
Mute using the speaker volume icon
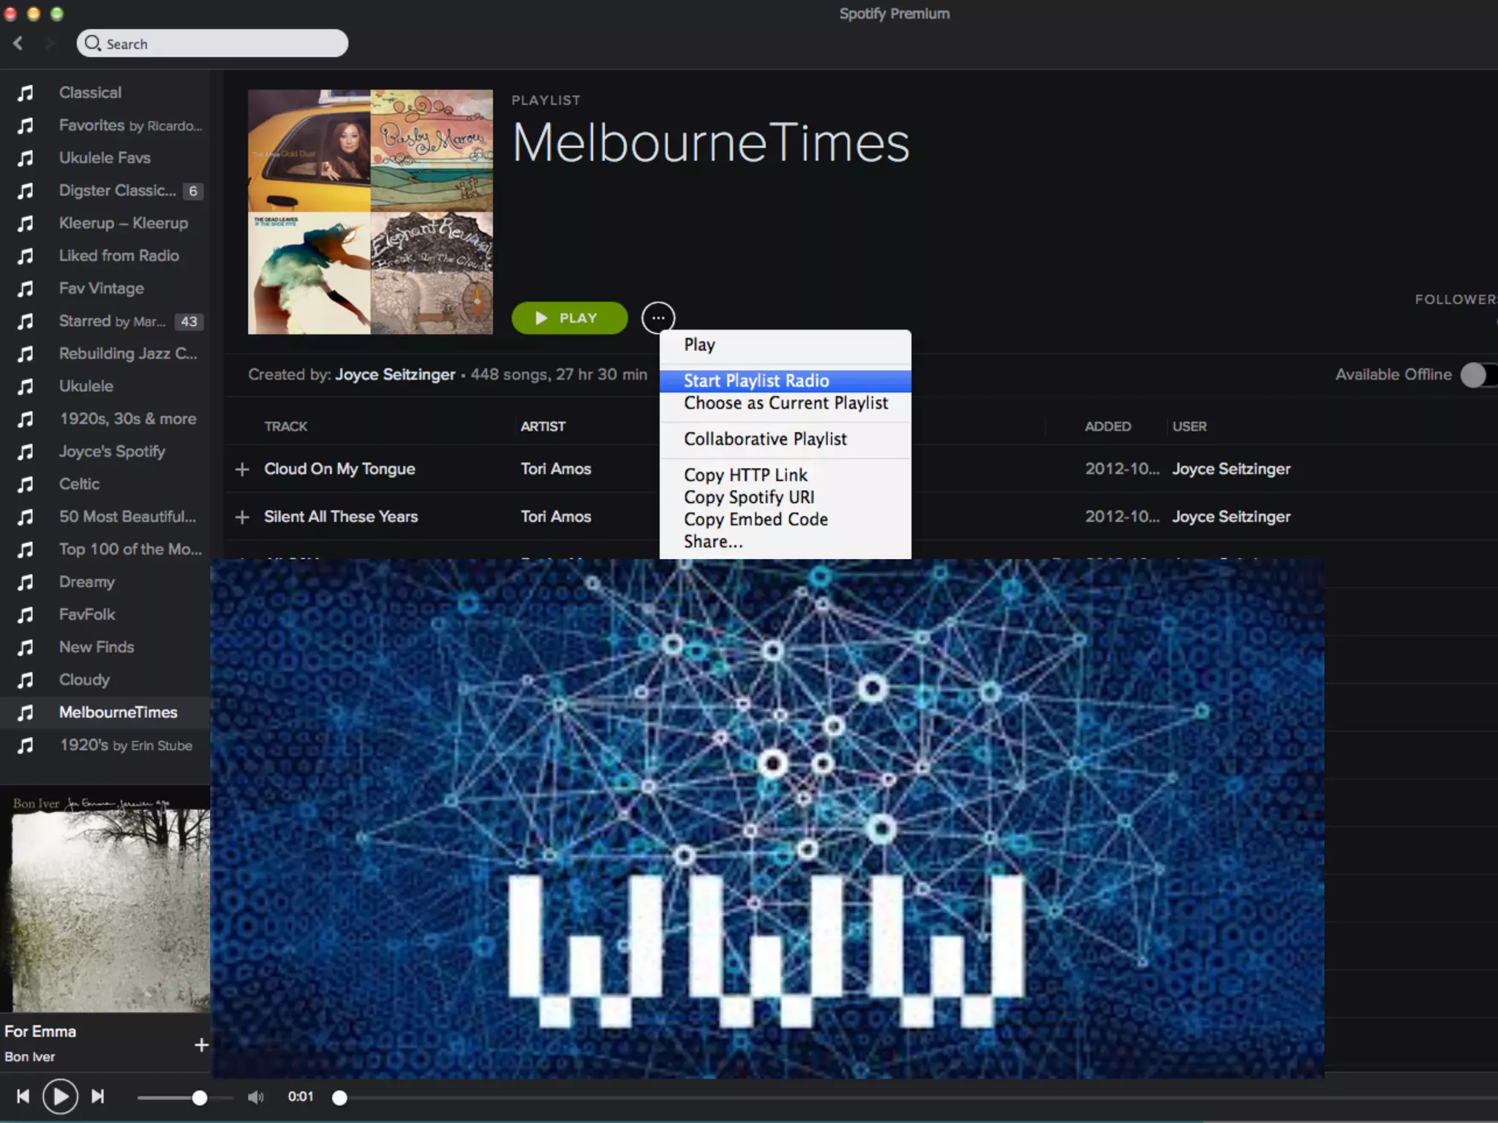pyautogui.click(x=255, y=1097)
